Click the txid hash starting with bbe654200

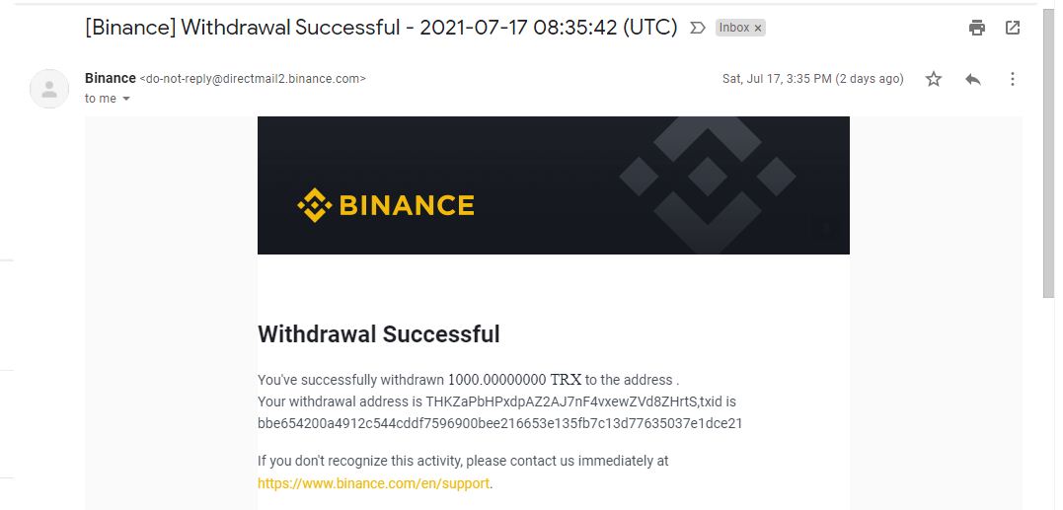pos(499,423)
